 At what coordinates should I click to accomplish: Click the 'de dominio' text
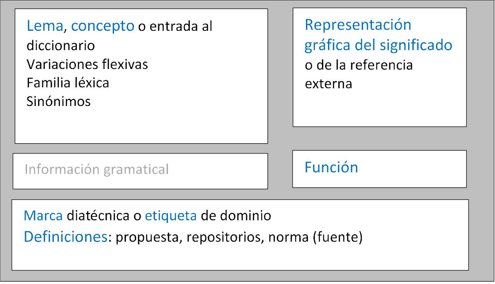[x=236, y=216]
